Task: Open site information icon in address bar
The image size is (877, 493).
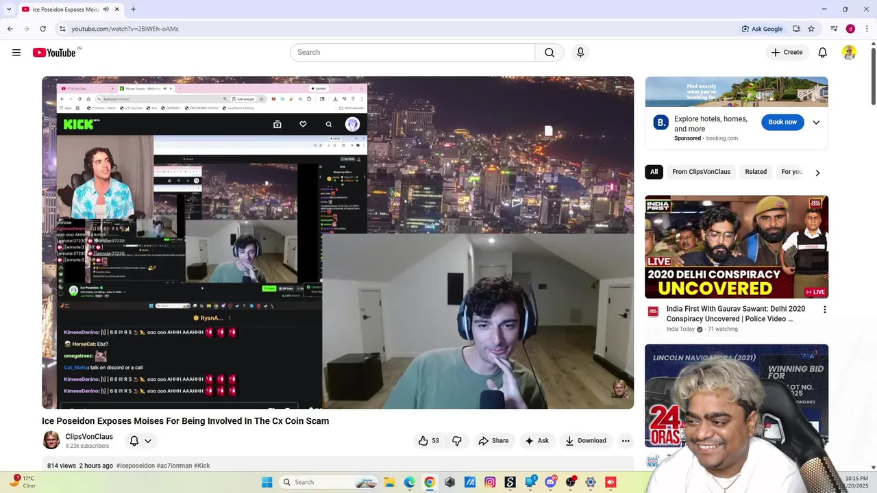Action: point(62,29)
